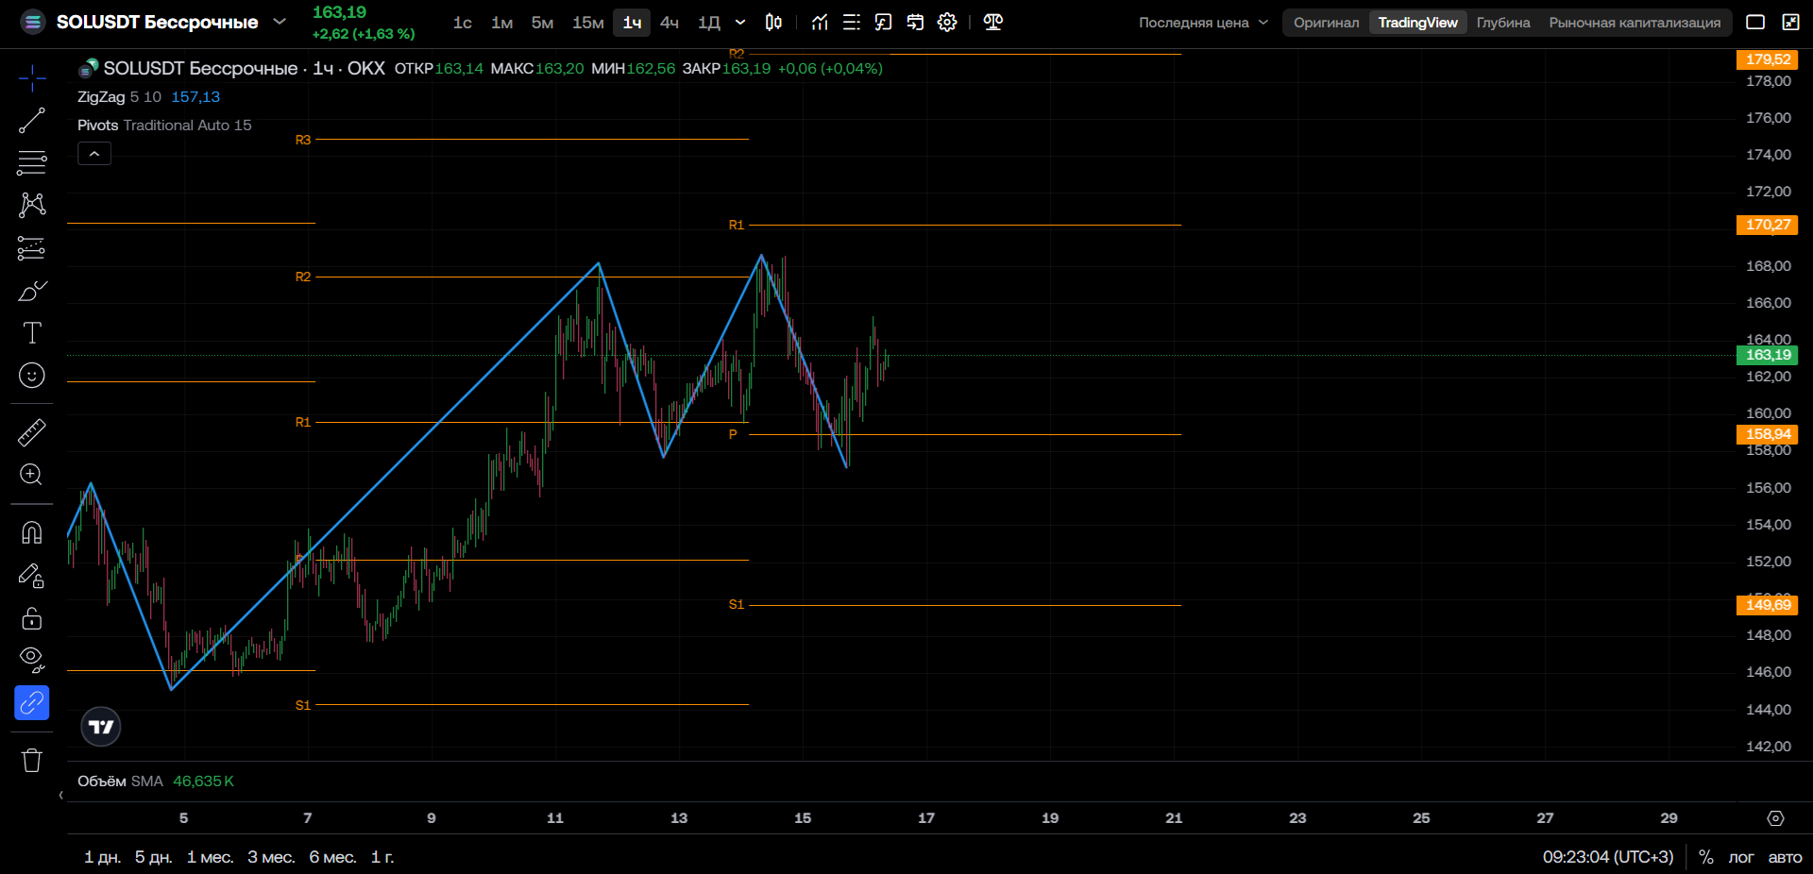This screenshot has height=874, width=1813.
Task: Toggle lock all drawings
Action: click(32, 618)
